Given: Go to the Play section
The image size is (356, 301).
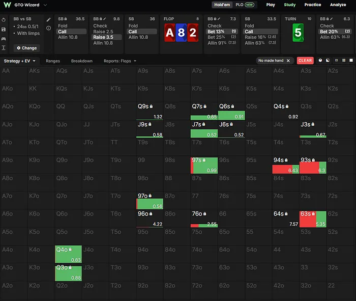Looking at the screenshot, I should click(x=271, y=5).
